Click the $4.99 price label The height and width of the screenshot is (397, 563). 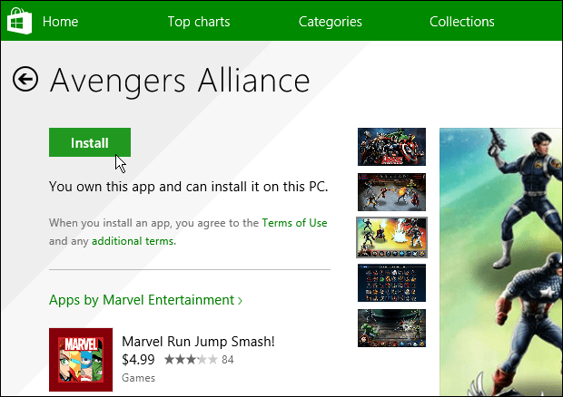[x=138, y=359]
